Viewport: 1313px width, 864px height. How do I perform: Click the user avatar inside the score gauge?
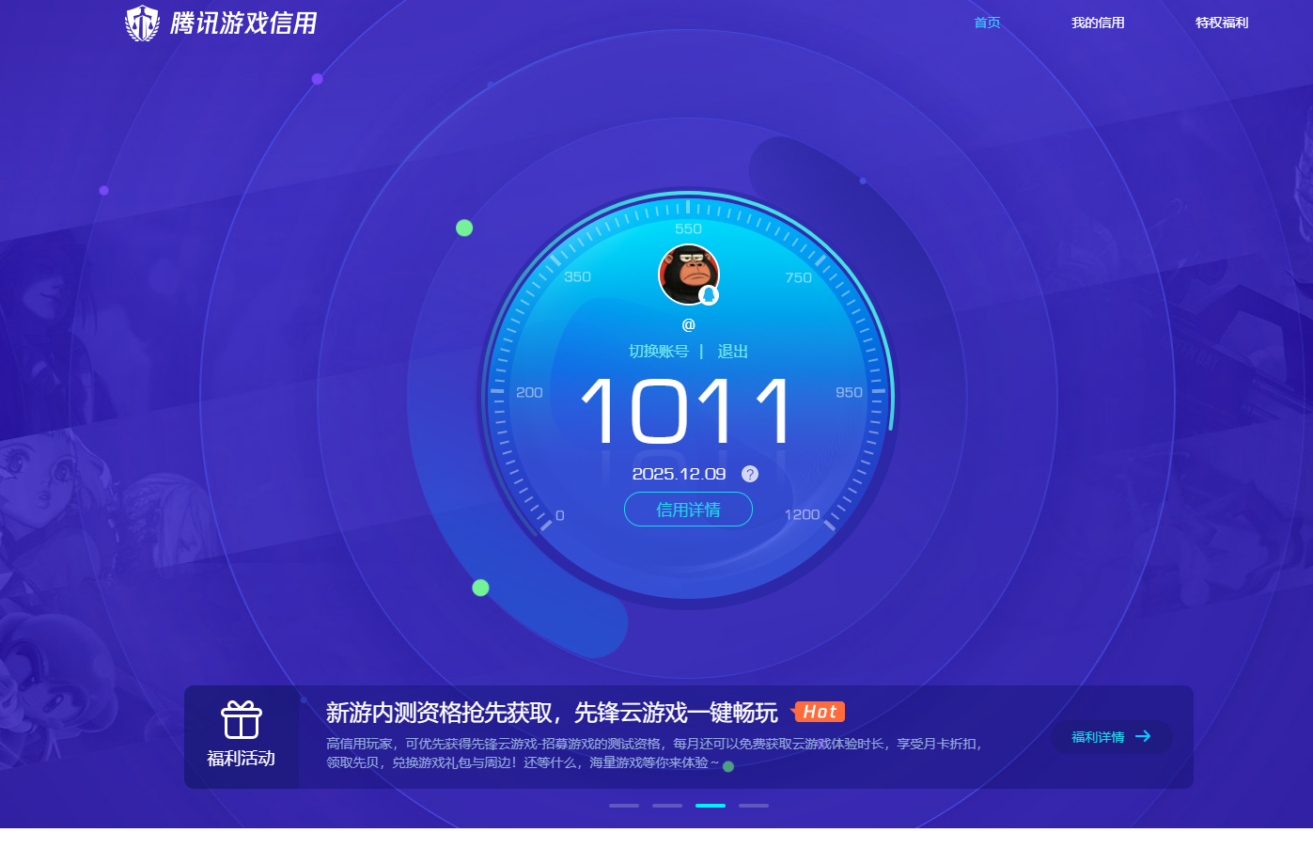[688, 274]
